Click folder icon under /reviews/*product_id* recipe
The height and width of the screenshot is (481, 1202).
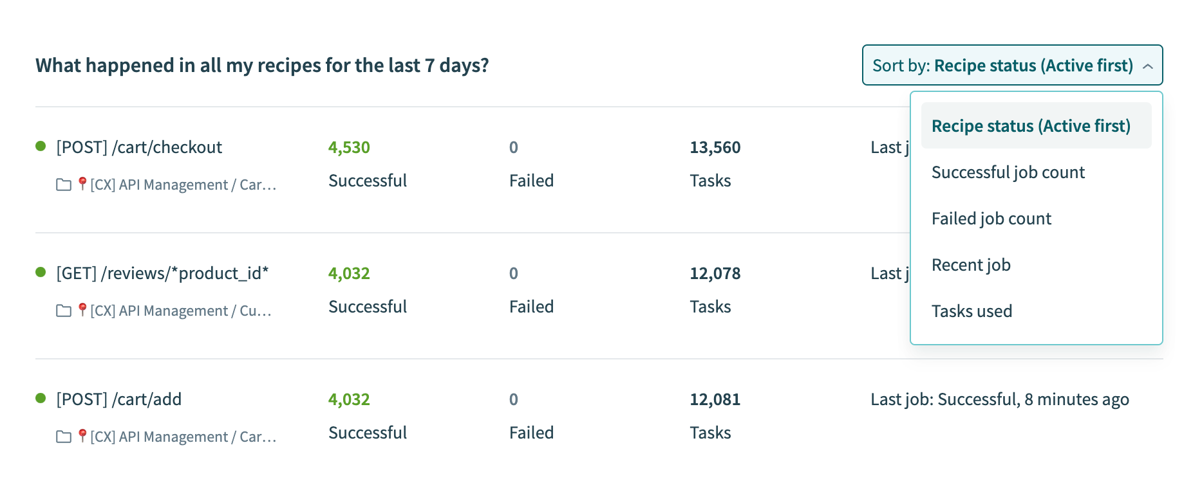[x=64, y=311]
